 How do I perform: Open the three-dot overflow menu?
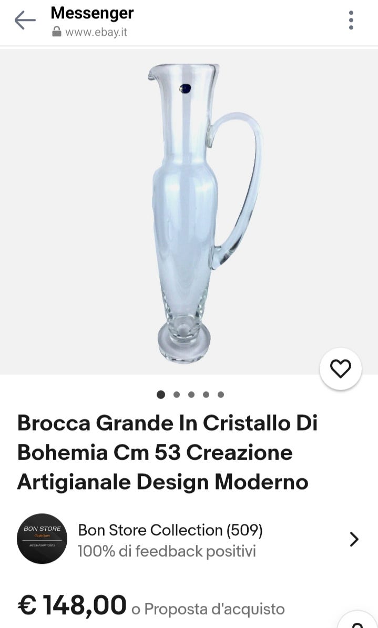coord(351,20)
